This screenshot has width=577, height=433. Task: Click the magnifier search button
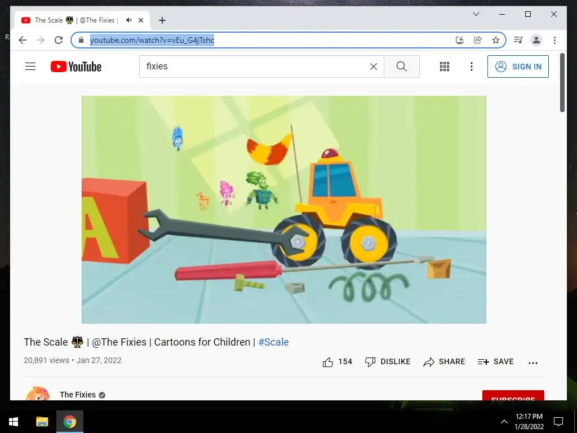[401, 67]
